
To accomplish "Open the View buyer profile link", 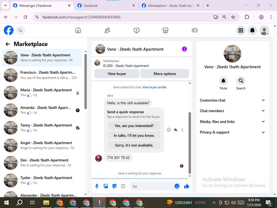I will click(x=155, y=87).
